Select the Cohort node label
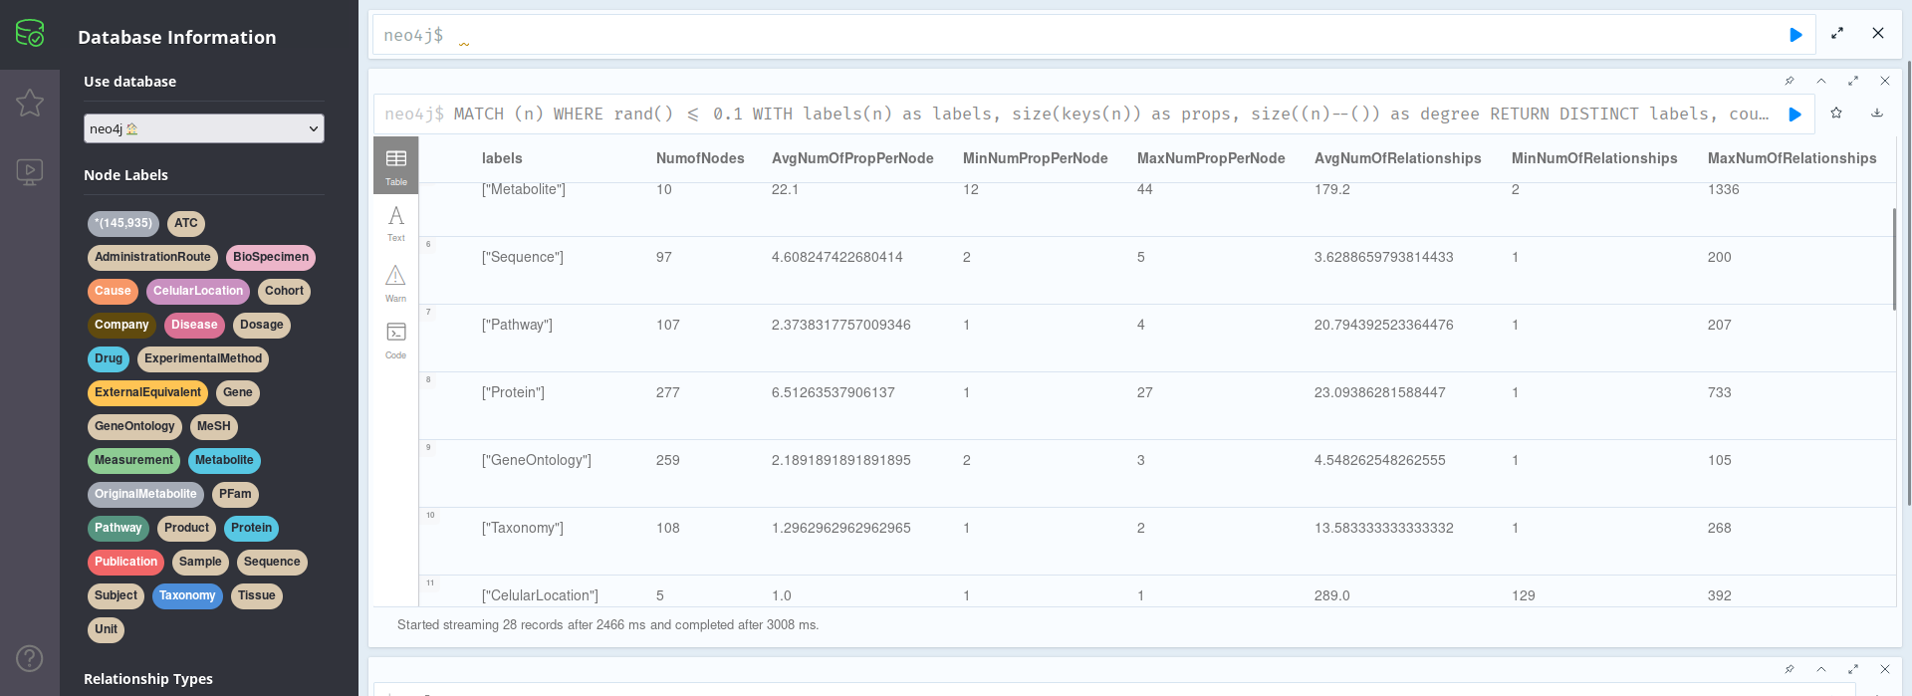 284,292
